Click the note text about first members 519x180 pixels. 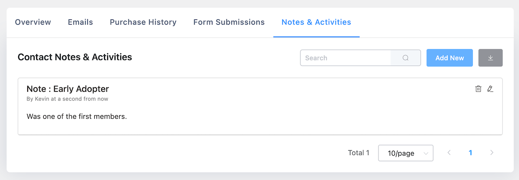77,117
